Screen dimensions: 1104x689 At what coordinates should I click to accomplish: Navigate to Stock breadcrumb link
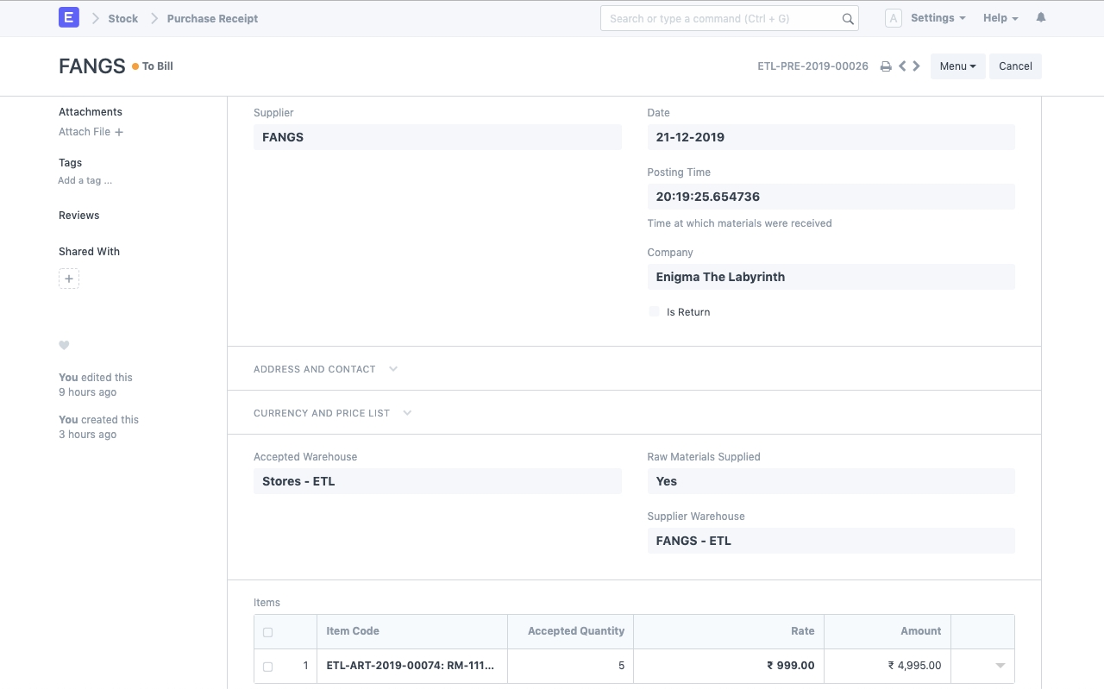point(122,18)
